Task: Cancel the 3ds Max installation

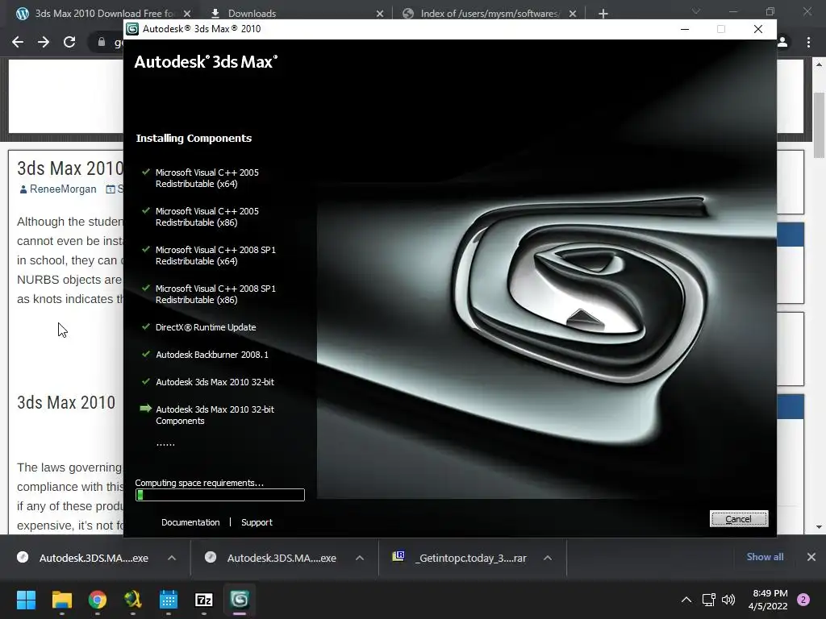Action: pos(739,518)
